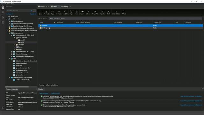Refresh the folder listing

coord(124,12)
